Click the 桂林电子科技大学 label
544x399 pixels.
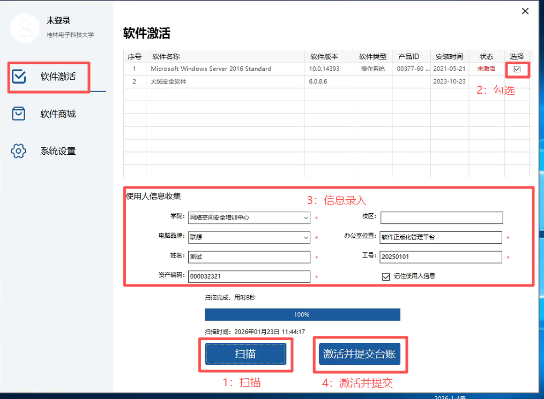click(70, 35)
